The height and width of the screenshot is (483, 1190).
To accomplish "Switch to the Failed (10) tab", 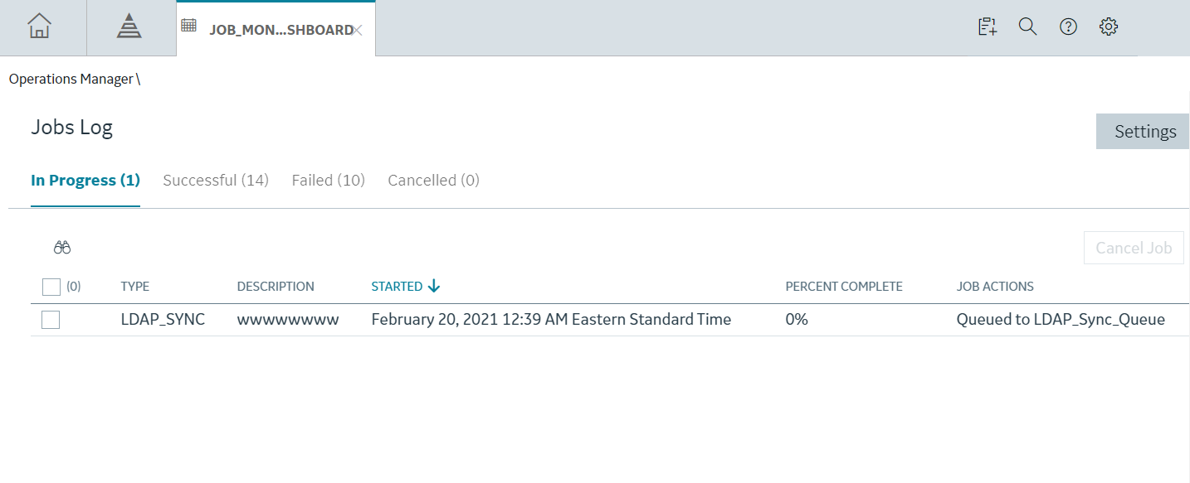I will (x=329, y=180).
